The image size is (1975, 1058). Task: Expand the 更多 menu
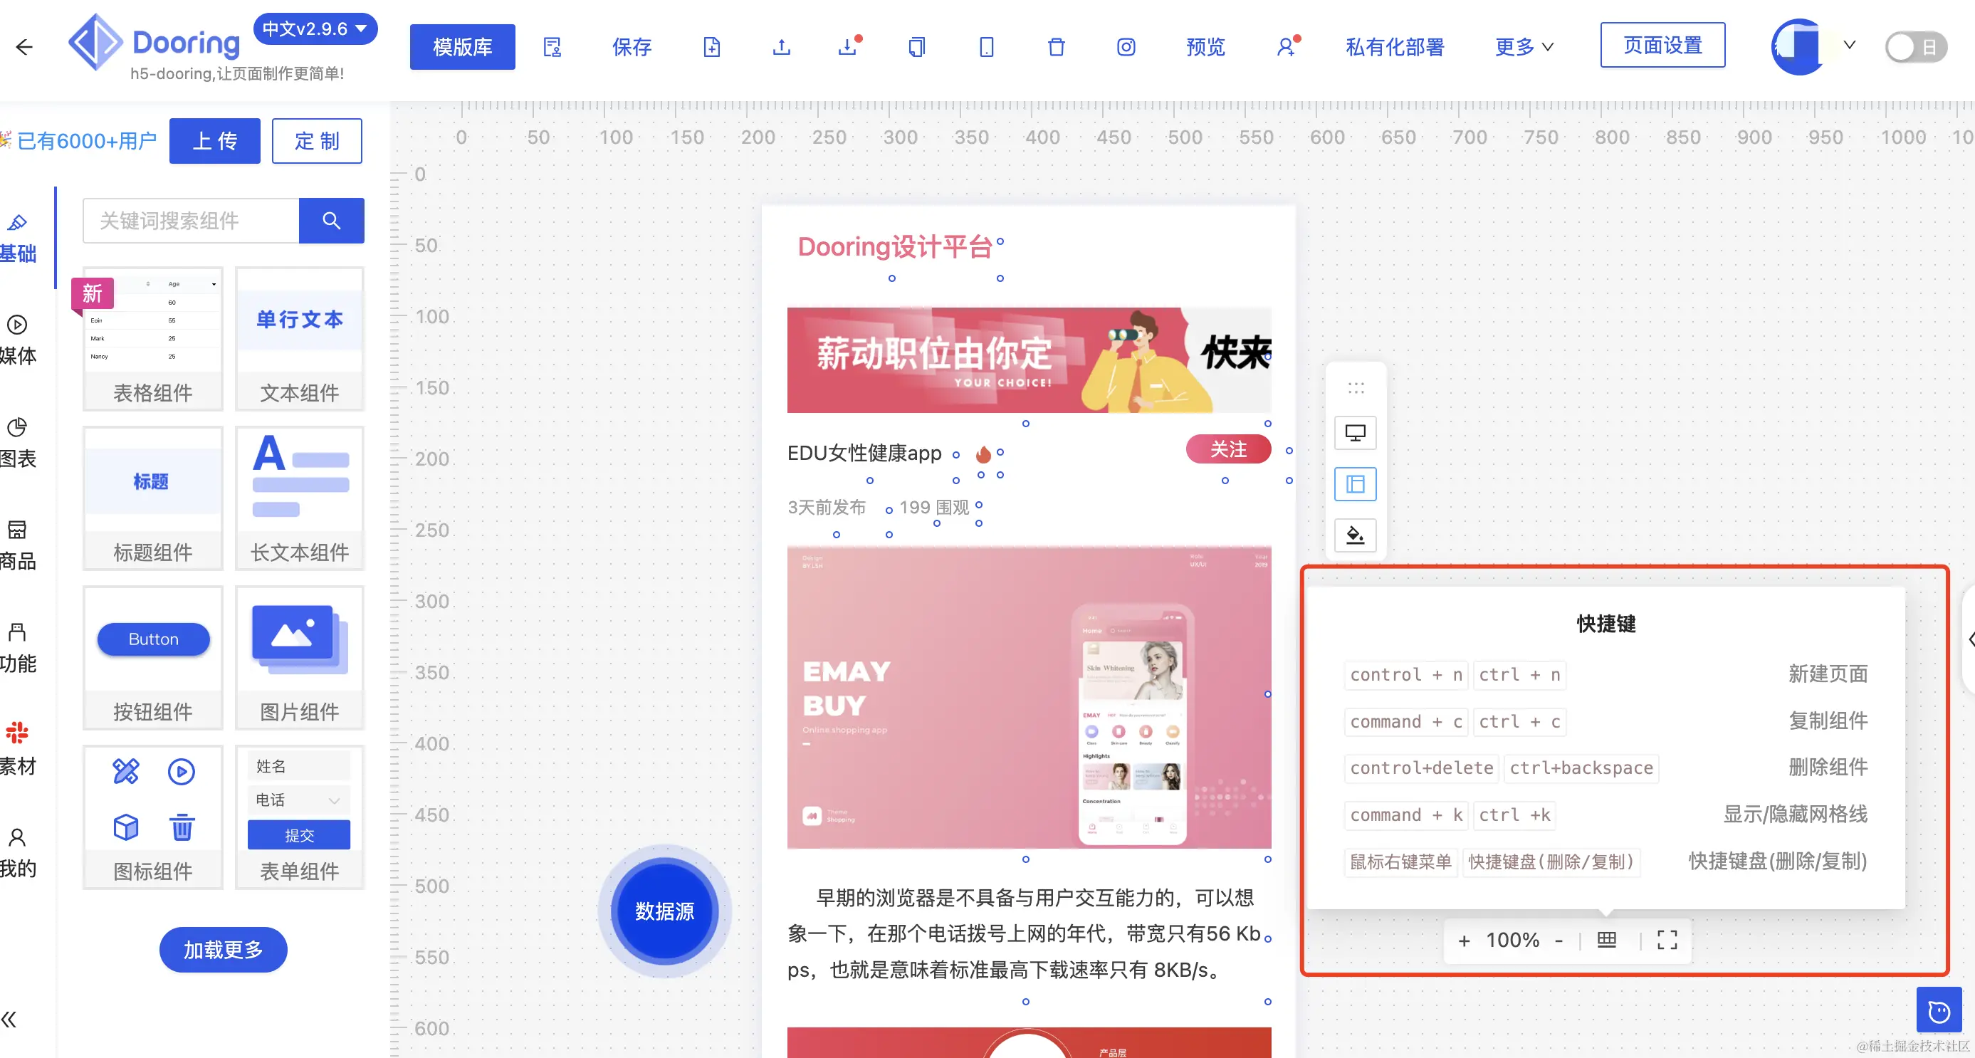click(x=1524, y=47)
